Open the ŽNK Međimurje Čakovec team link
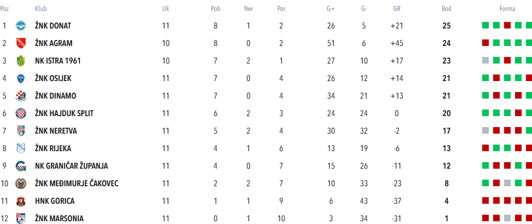Image resolution: width=532 pixels, height=224 pixels. (77, 183)
